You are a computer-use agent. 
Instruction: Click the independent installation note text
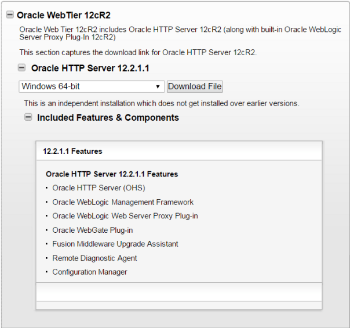161,103
